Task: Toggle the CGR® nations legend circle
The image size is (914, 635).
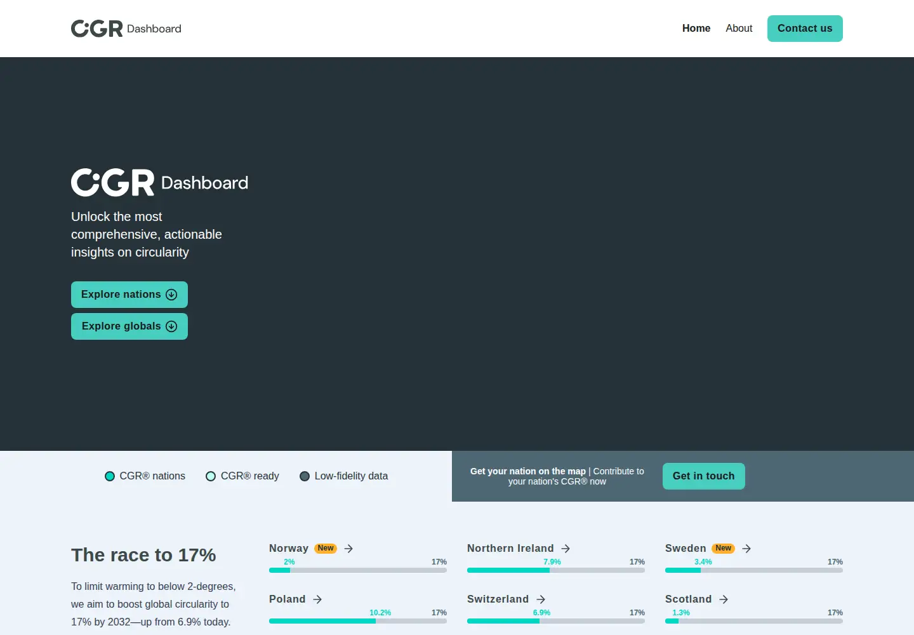Action: click(110, 476)
